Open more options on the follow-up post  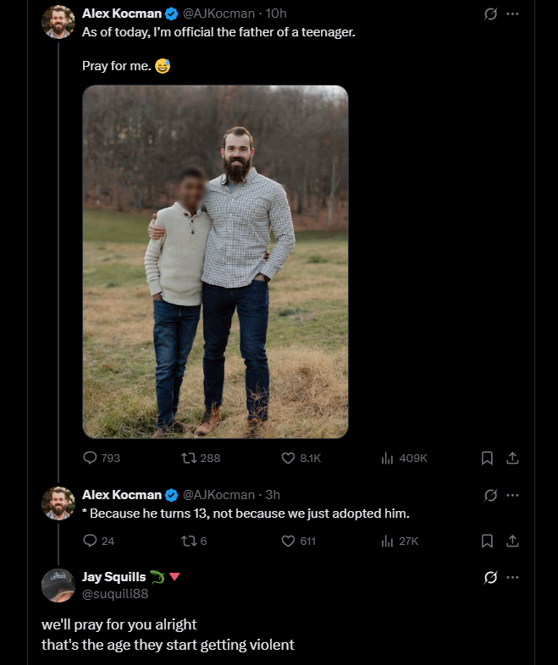(512, 495)
